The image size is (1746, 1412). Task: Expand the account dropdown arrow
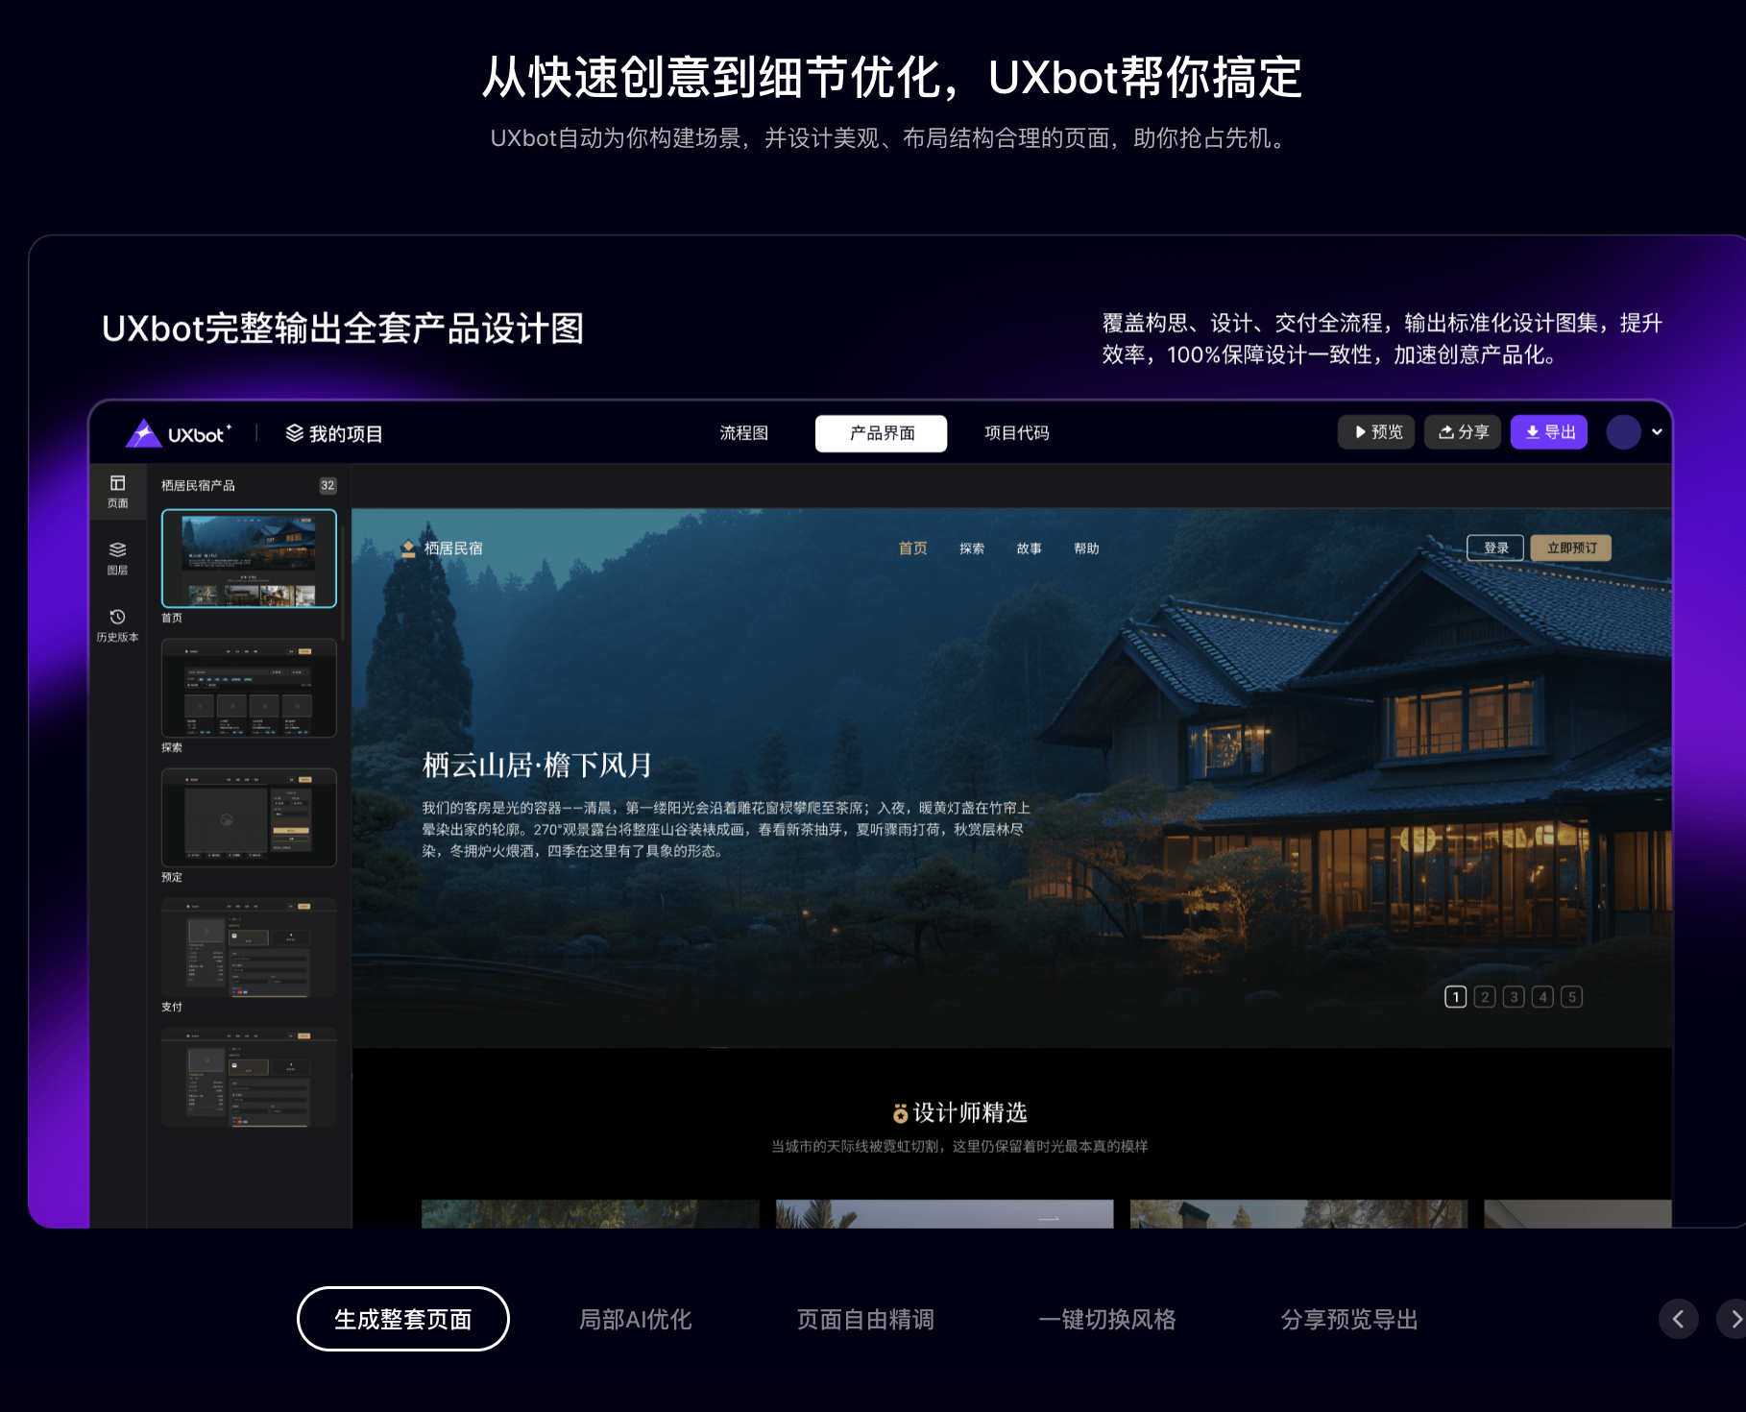(x=1657, y=432)
